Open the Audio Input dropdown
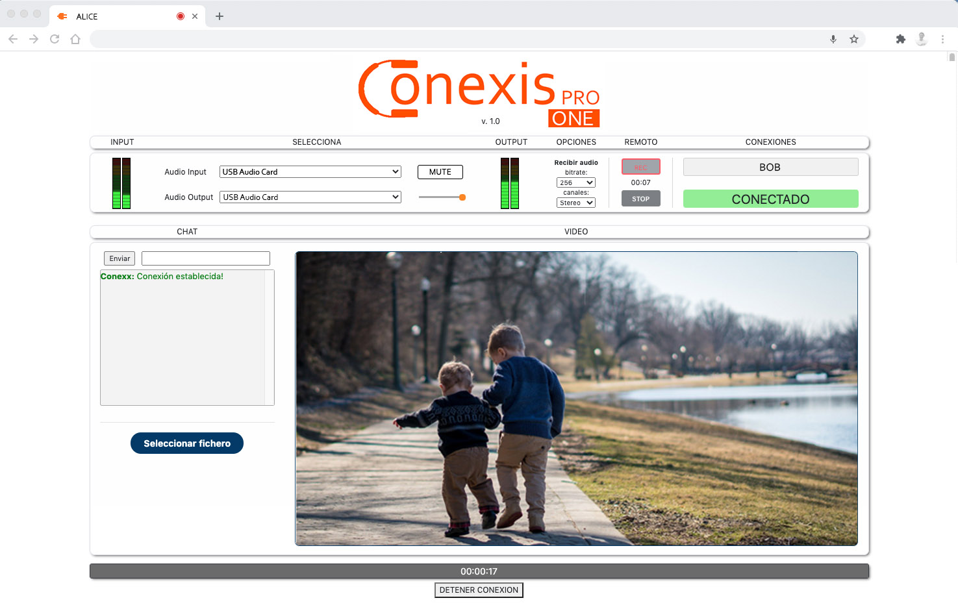 pos(310,172)
